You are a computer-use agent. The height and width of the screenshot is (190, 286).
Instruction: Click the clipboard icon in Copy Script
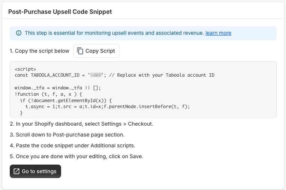(80, 51)
